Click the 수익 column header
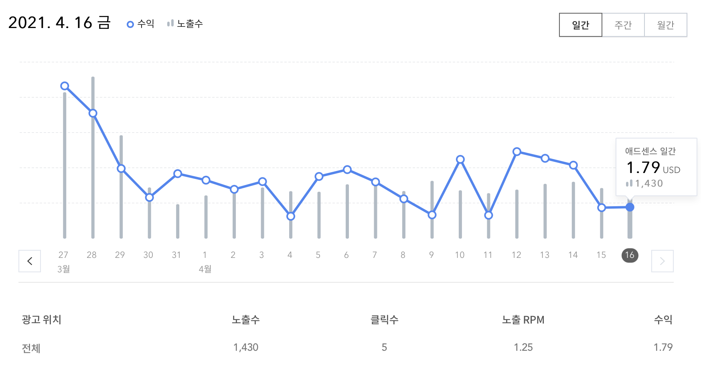Image resolution: width=701 pixels, height=370 pixels. pos(663,320)
